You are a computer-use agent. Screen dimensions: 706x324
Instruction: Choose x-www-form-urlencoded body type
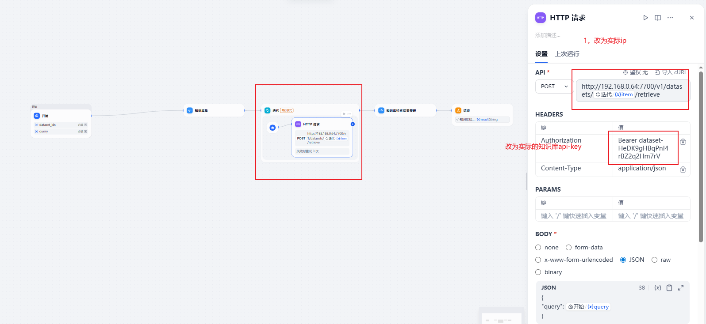pos(538,260)
